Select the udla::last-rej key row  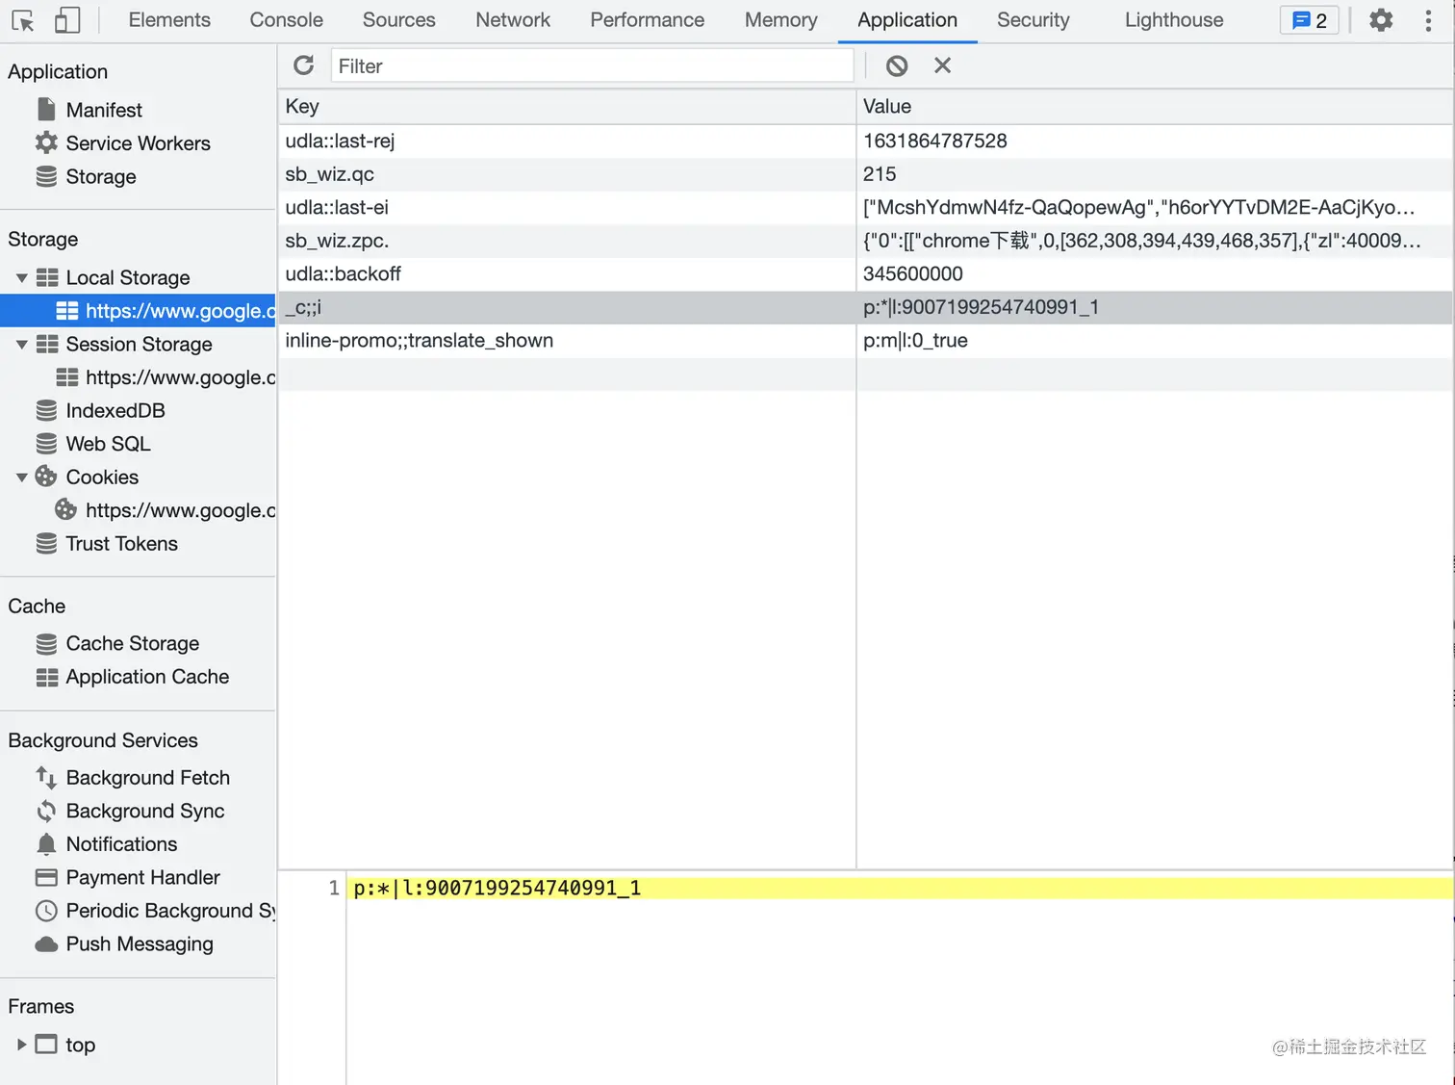point(567,142)
